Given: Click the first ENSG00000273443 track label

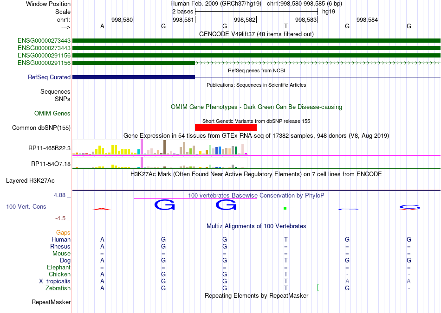Looking at the screenshot, I should pos(44,41).
